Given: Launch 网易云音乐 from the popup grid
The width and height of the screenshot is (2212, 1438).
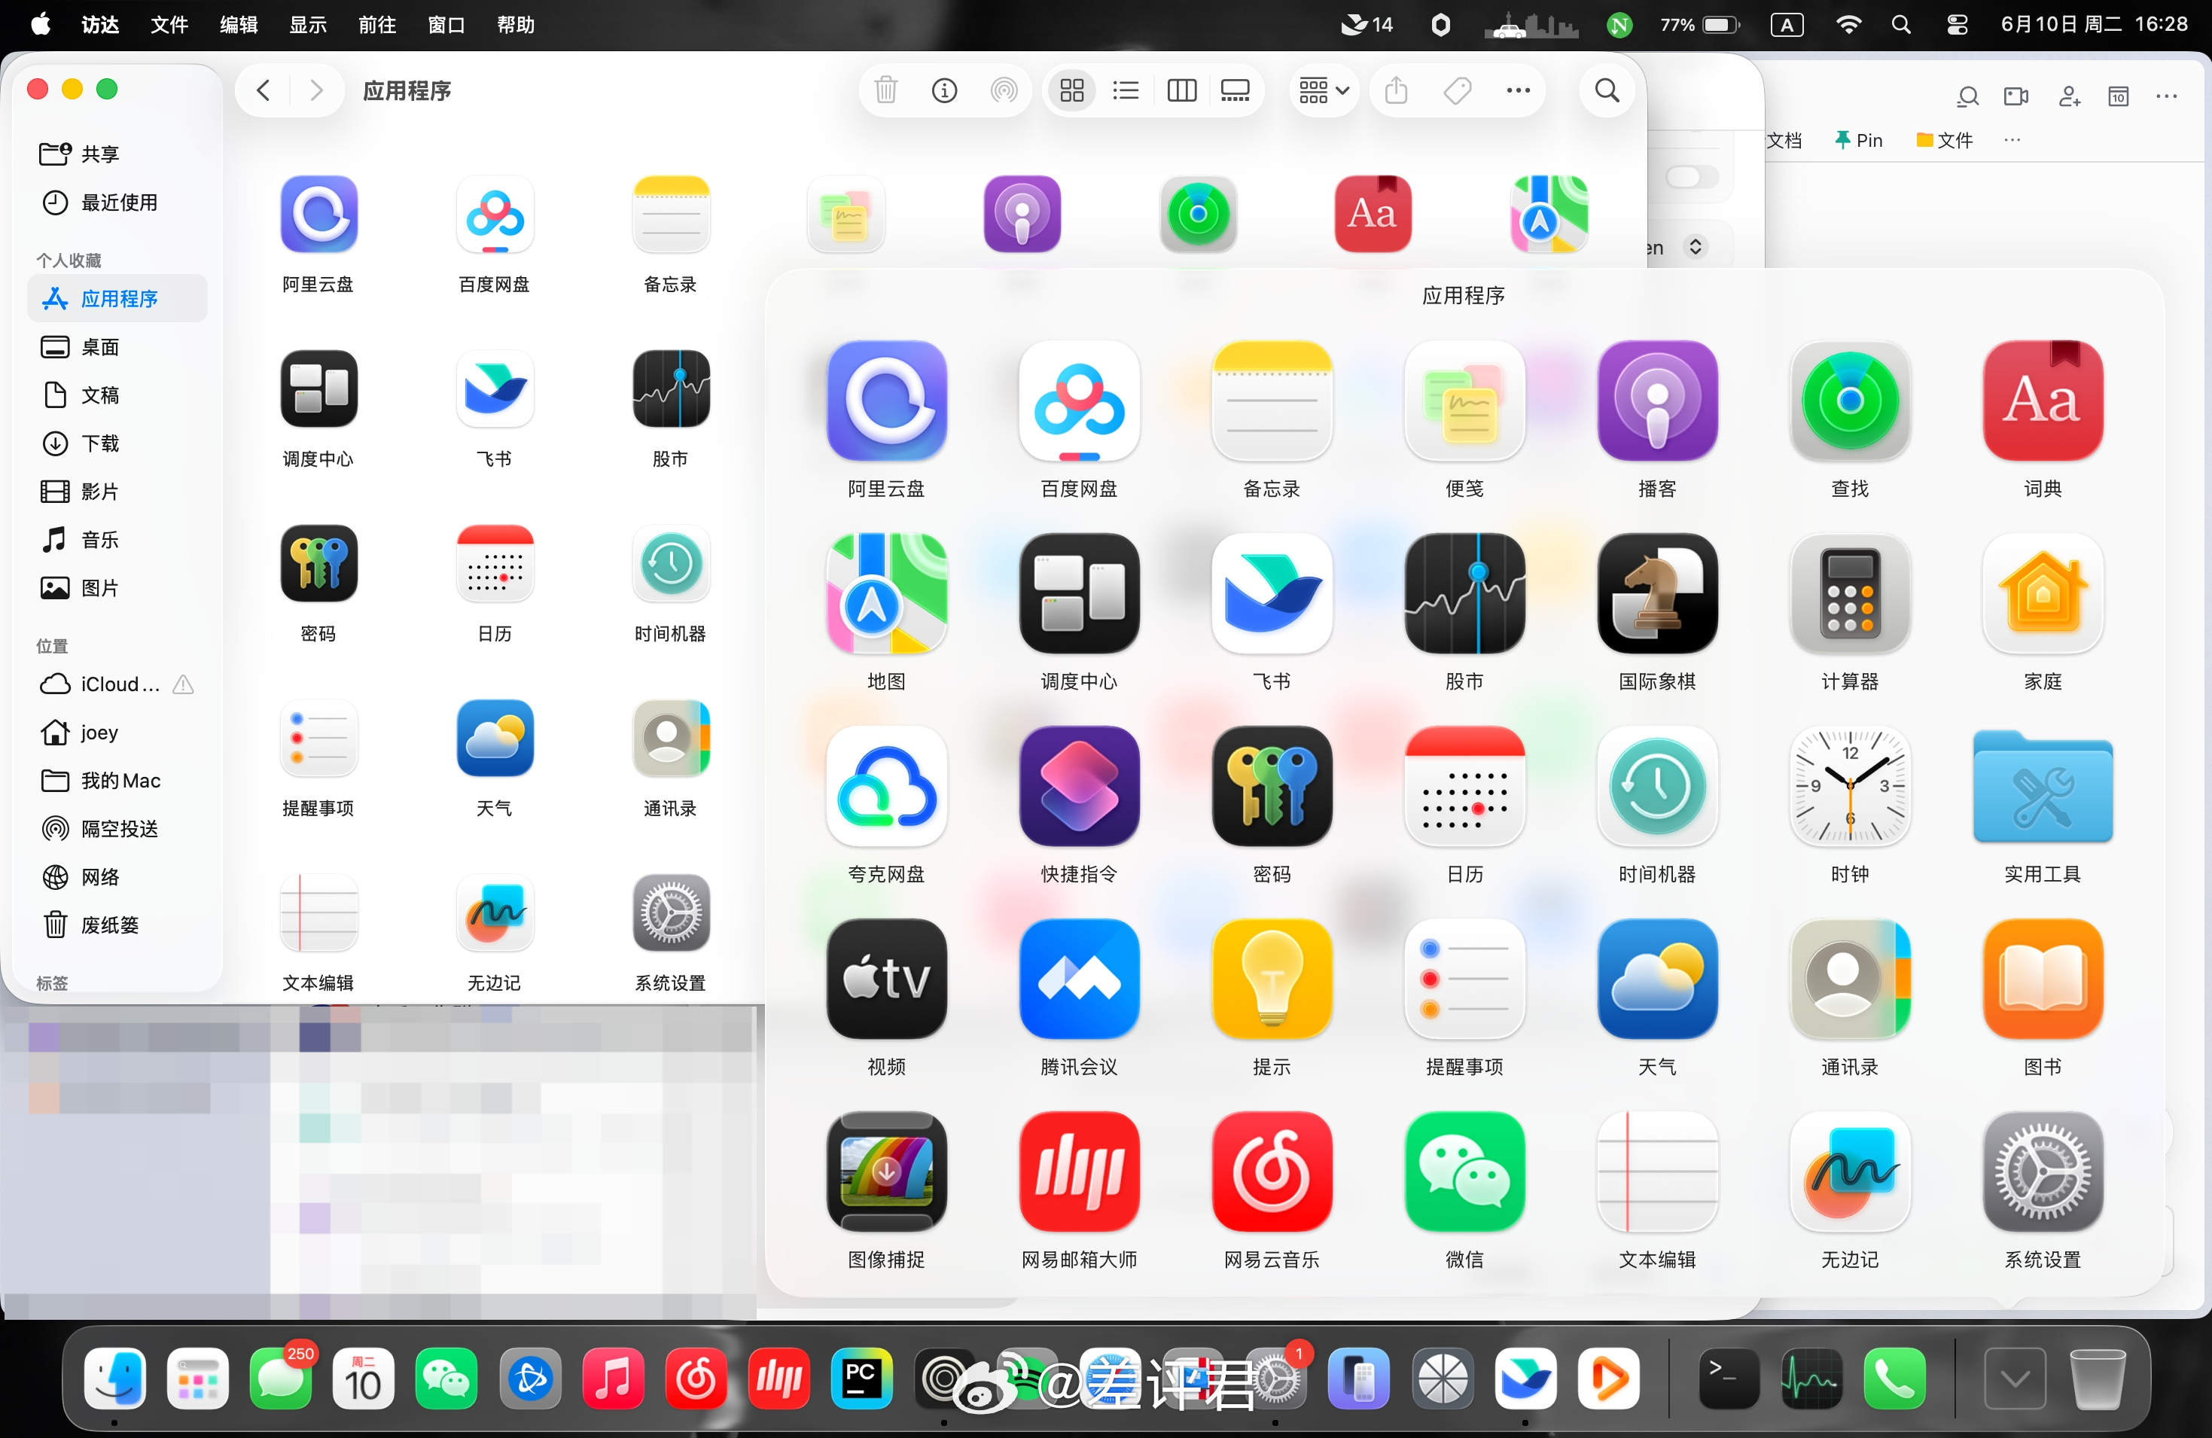Looking at the screenshot, I should coord(1272,1171).
